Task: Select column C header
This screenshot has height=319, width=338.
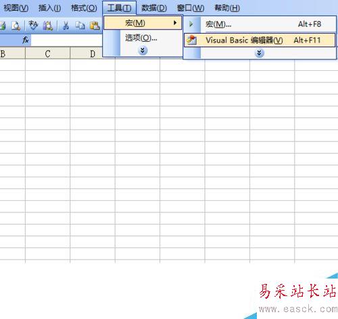Action: (47, 54)
